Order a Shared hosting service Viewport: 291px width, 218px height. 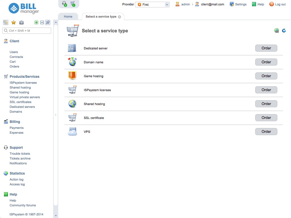[x=266, y=104]
